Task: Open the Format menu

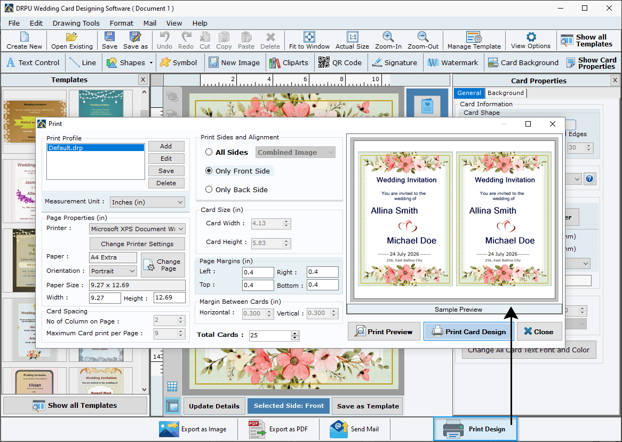Action: click(122, 23)
